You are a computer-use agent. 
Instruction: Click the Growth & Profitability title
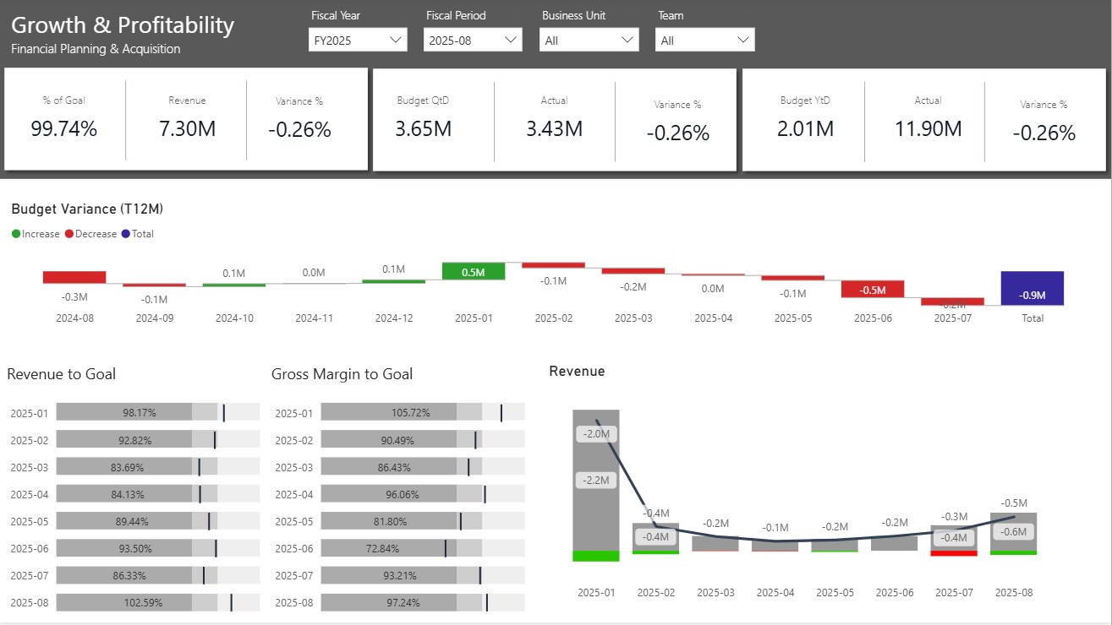point(123,25)
